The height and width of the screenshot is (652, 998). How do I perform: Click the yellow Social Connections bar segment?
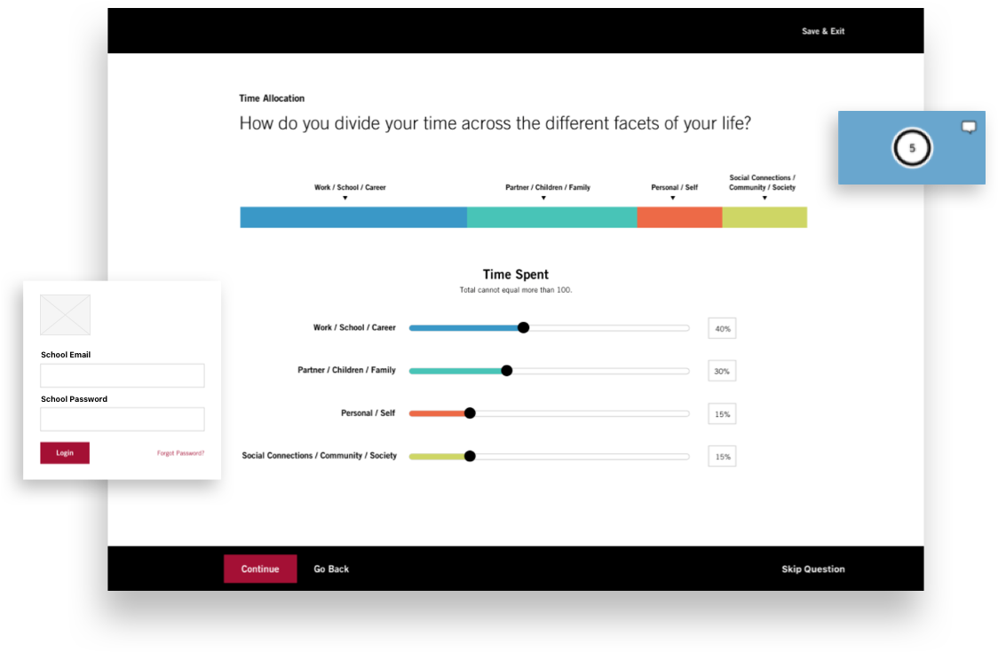(764, 217)
